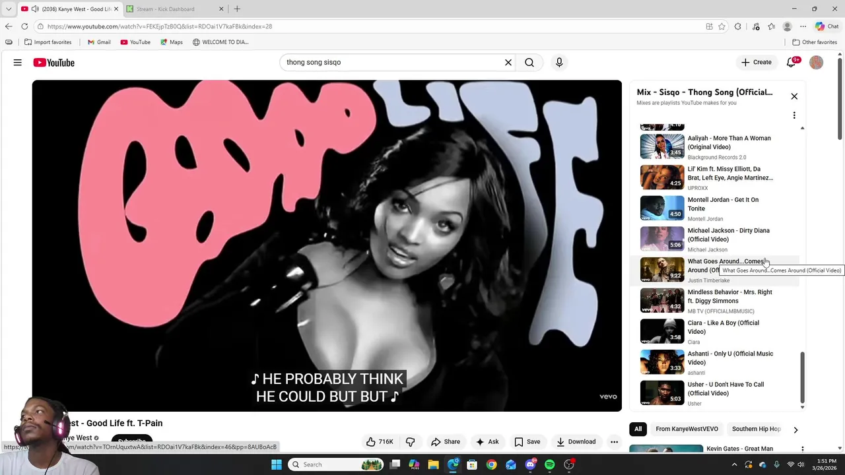Click the Mix playlist scrollbar thumb
Image resolution: width=845 pixels, height=475 pixels.
click(803, 377)
